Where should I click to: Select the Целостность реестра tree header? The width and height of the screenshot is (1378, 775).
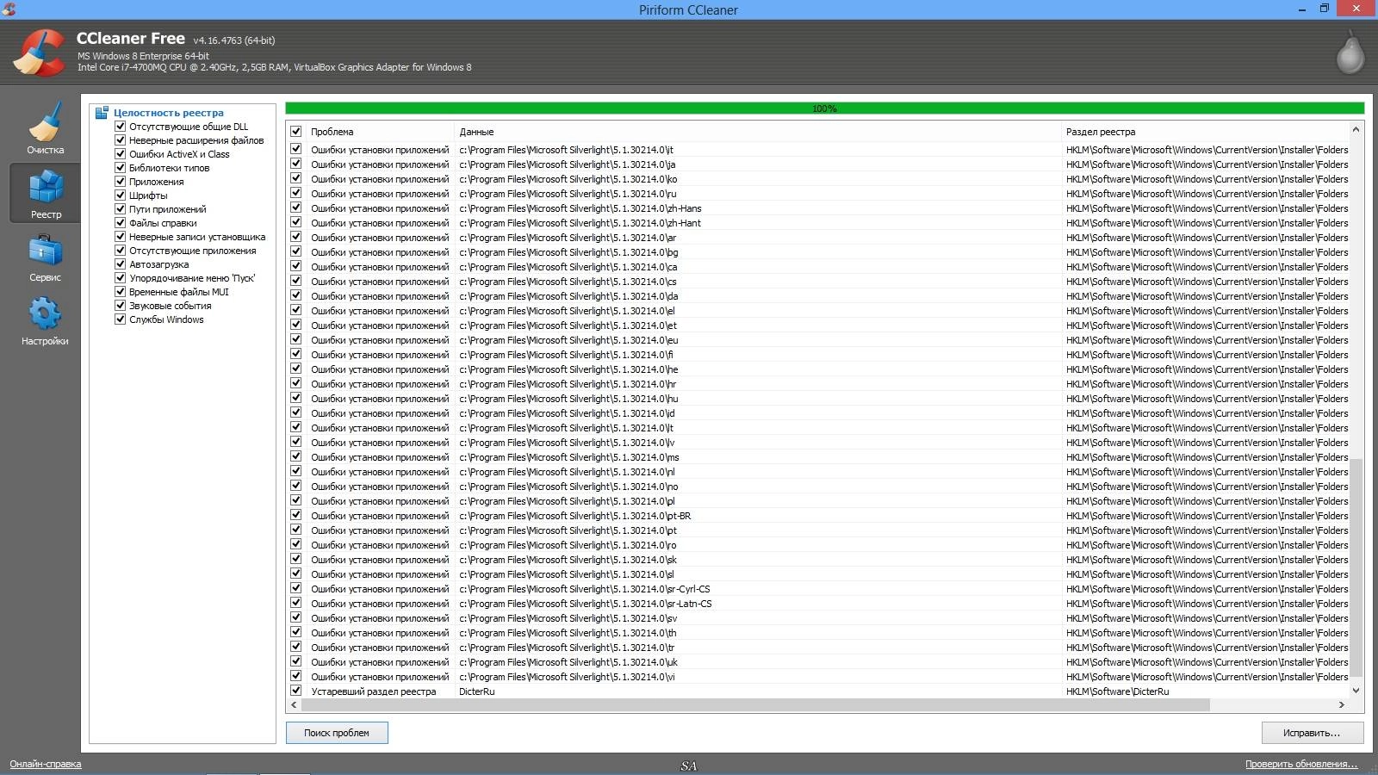point(169,113)
